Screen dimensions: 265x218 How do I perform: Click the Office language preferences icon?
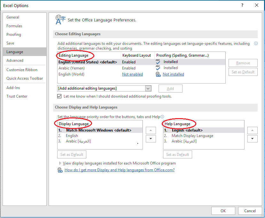tap(60, 20)
